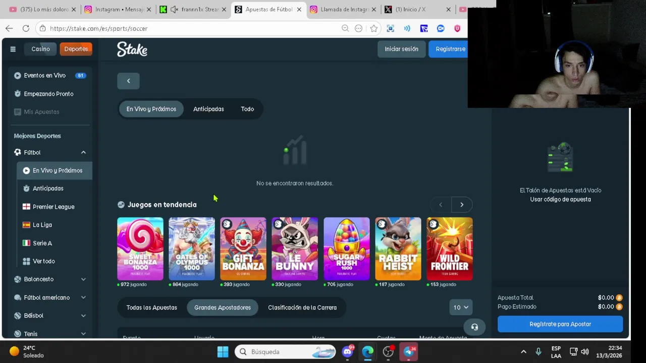Open Telegram from the taskbar
The width and height of the screenshot is (646, 363).
408,352
